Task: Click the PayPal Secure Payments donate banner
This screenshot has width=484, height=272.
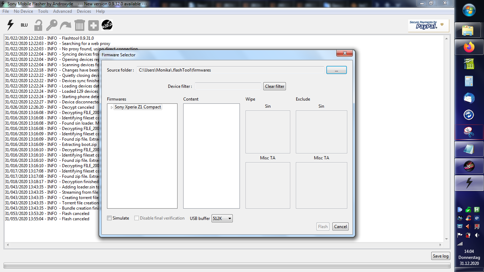Action: (428, 25)
